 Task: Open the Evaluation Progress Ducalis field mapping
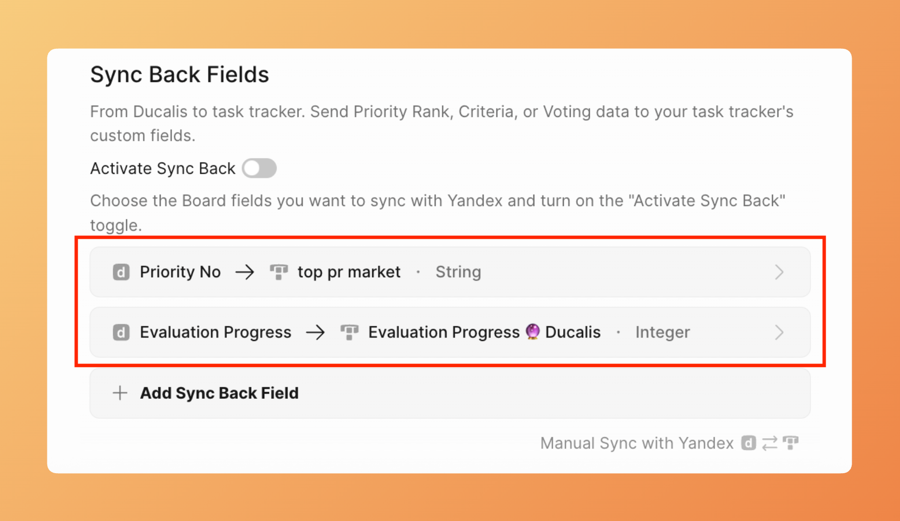click(484, 332)
